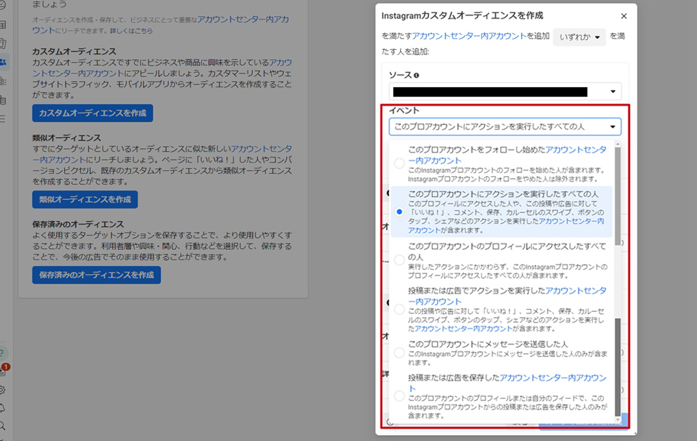
Task: Expand the ソース source dropdown
Action: (x=505, y=92)
